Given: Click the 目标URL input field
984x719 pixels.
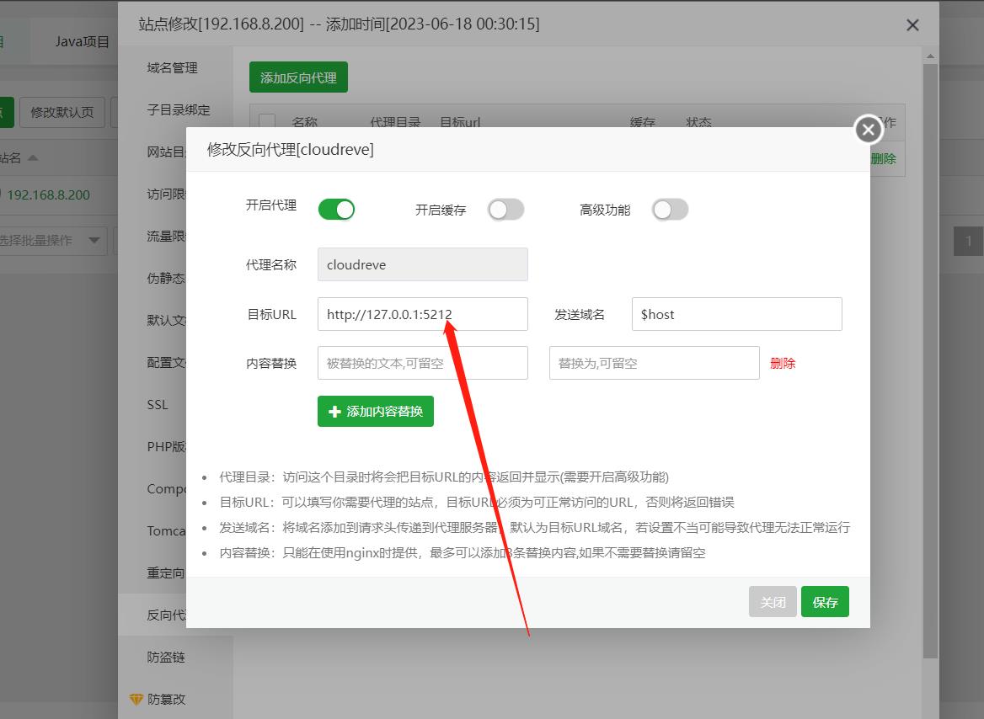Looking at the screenshot, I should 422,314.
